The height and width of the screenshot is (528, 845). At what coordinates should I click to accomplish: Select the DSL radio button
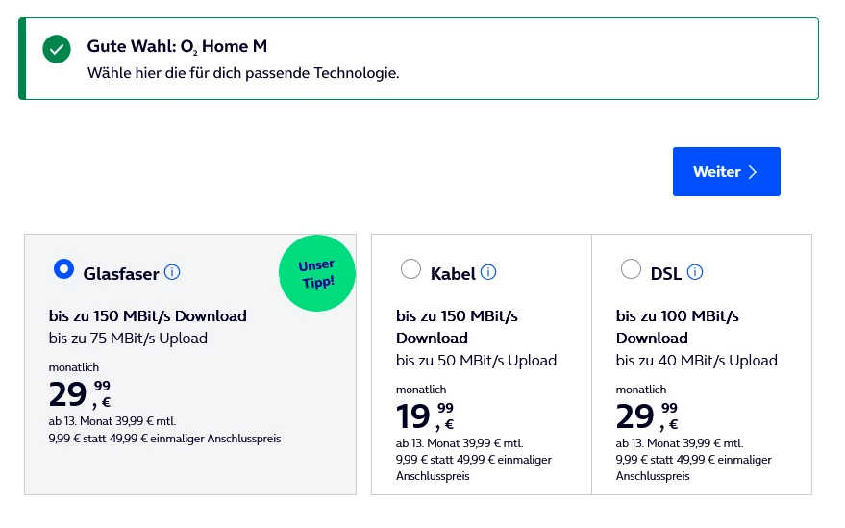631,270
